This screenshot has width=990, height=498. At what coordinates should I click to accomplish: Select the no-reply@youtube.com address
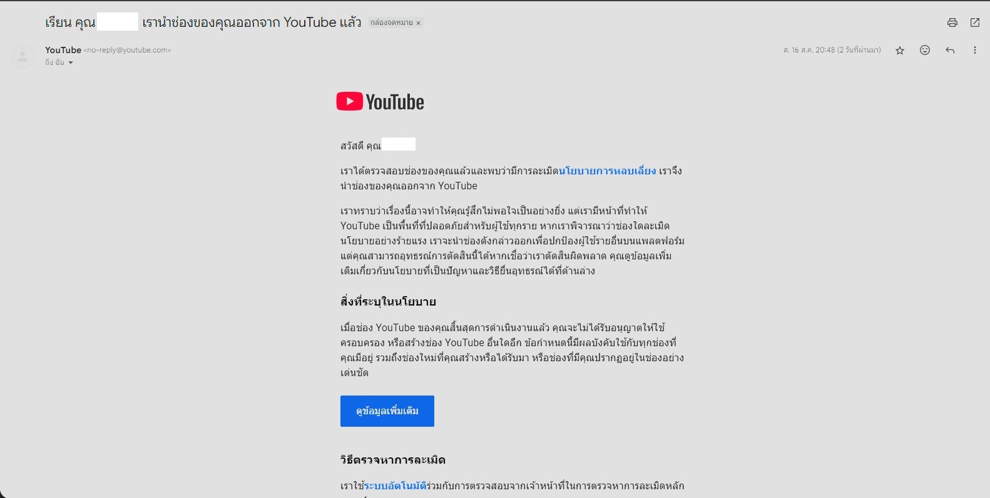128,50
